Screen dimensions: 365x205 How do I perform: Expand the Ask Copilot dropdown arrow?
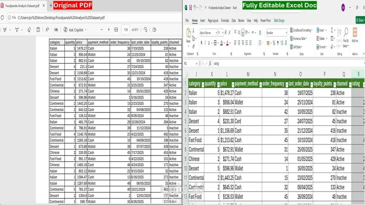[x=86, y=30]
